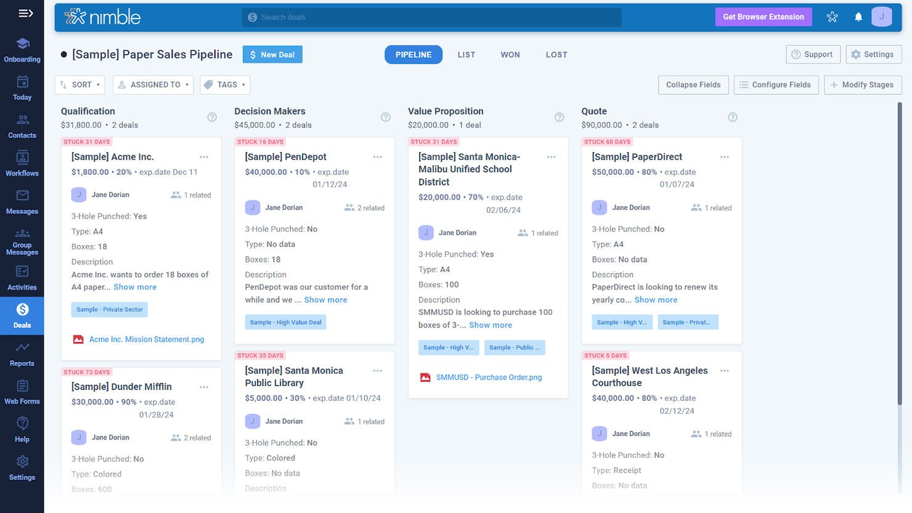Viewport: 912px width, 513px height.
Task: Open the TAGS filter dropdown
Action: tap(224, 84)
